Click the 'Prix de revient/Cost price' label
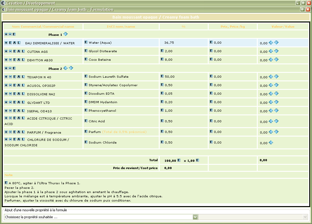Viewport: 312px width, 224px height. point(135,168)
